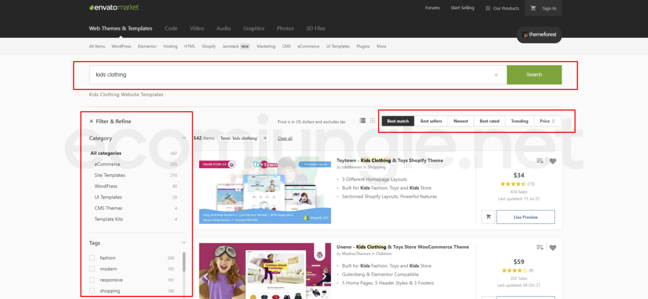Screen dimensions: 648x299
Task: Remove the 'kids clothing' term filter
Action: click(x=265, y=138)
